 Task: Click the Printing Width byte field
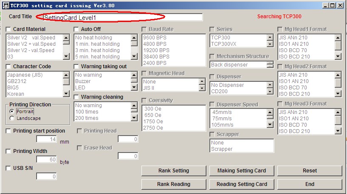(x=46, y=160)
